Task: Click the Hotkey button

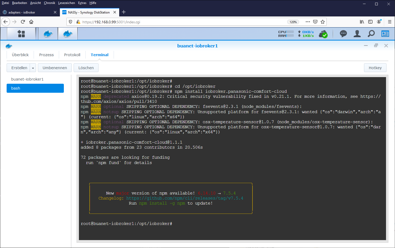Action: click(375, 68)
